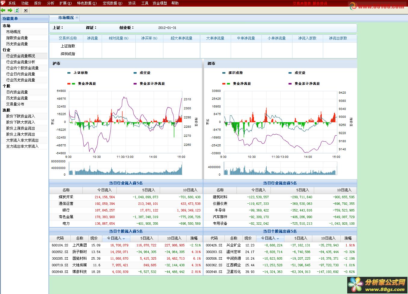Sort stock inflow table's 今日流入 arrow
The image size is (408, 294).
pos(124,239)
